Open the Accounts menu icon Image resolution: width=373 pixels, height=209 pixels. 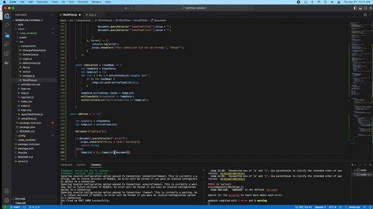tap(6, 191)
